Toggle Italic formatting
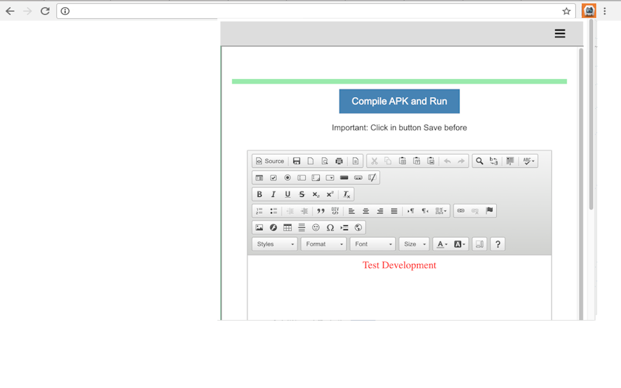The image size is (621, 388). 274,194
